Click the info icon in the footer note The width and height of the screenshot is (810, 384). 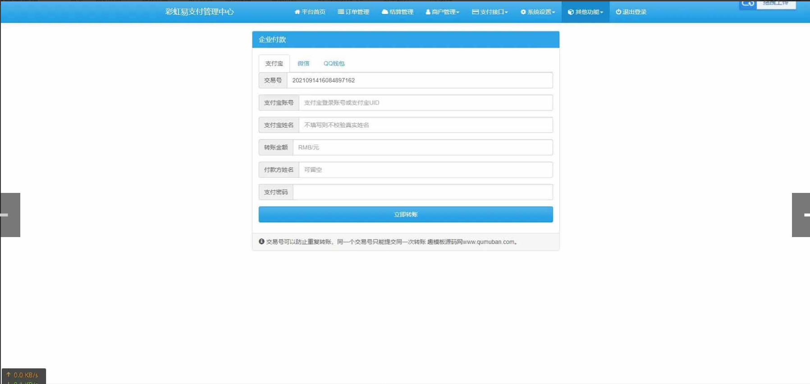click(261, 242)
